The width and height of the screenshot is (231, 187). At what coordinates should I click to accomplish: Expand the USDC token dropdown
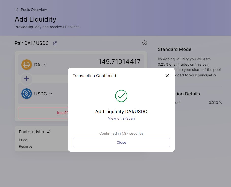click(51, 94)
